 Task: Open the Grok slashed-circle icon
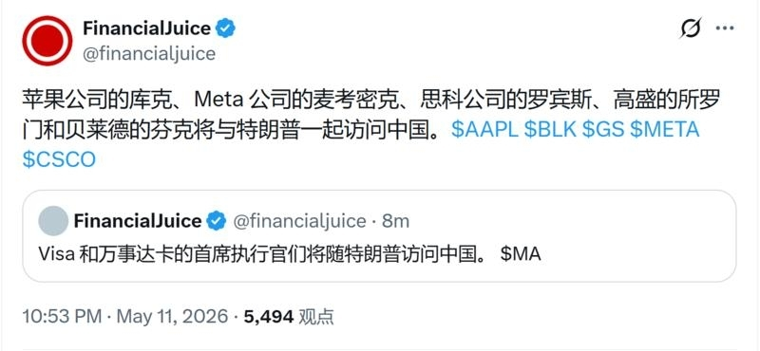[x=691, y=28]
